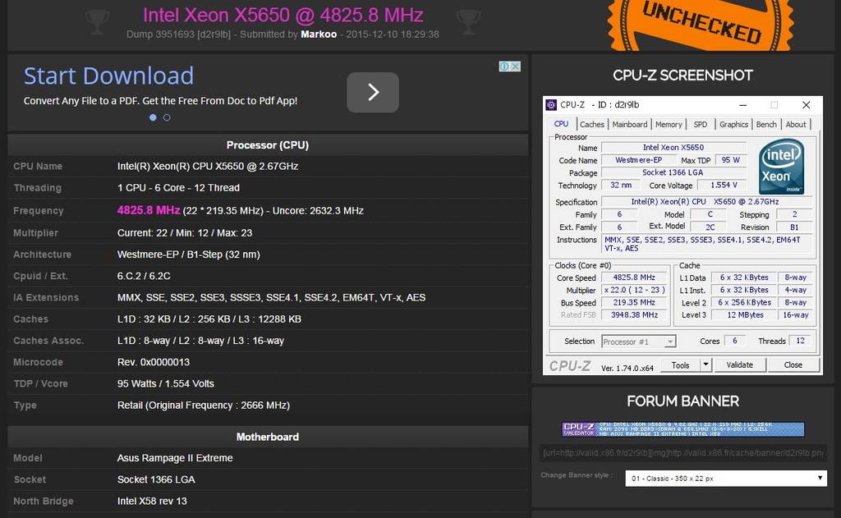The height and width of the screenshot is (518, 841).
Task: Click the Bus Speed field 219.35 MHz
Action: click(634, 302)
